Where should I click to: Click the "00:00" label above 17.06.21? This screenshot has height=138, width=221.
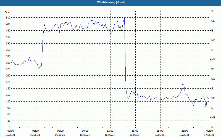pyautogui.click(x=210, y=131)
